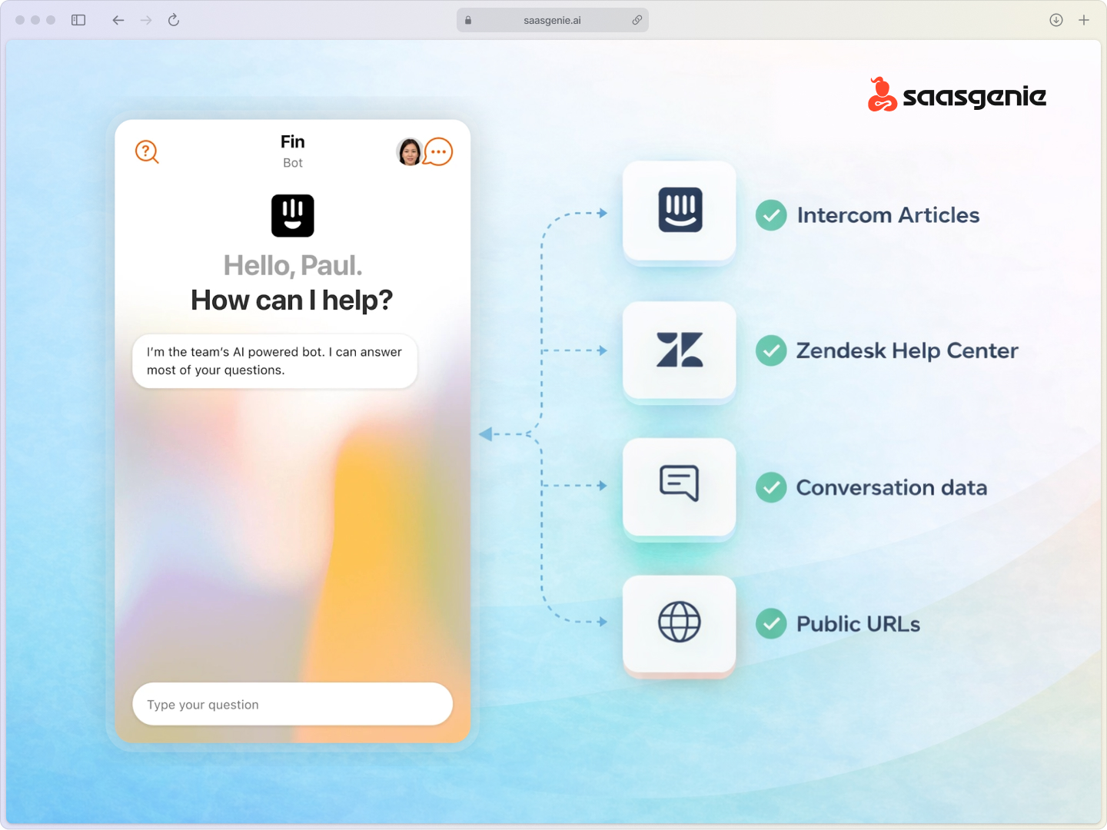Click the black Intercom logo in chat

tap(293, 215)
